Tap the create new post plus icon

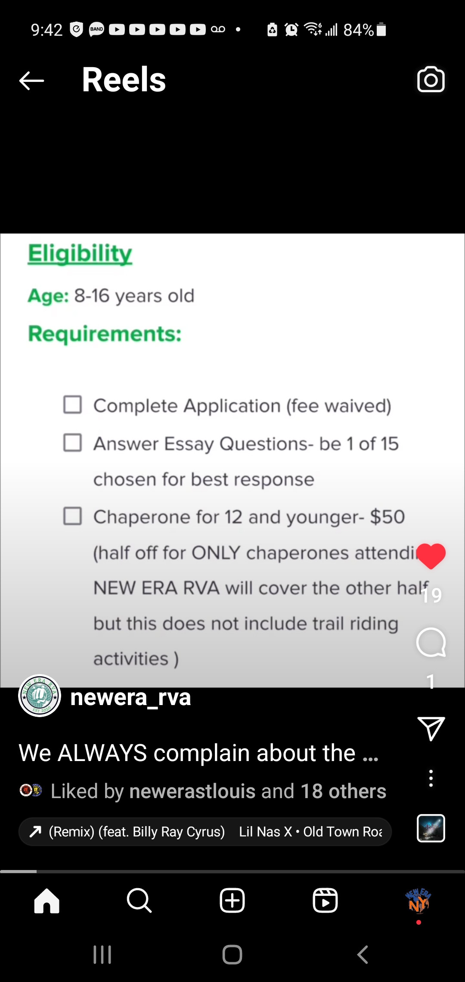coord(232,901)
